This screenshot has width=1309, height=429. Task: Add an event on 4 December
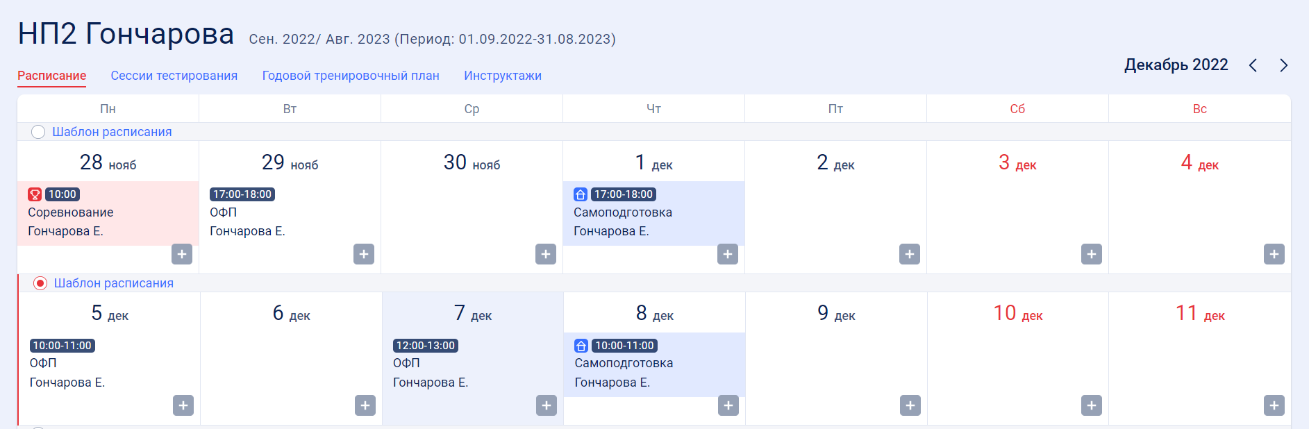point(1274,254)
